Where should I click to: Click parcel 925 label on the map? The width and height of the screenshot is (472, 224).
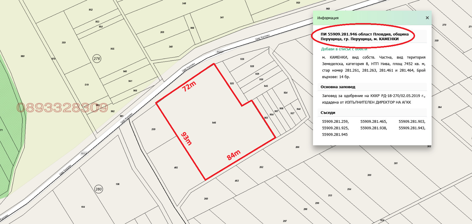(x=232, y=83)
